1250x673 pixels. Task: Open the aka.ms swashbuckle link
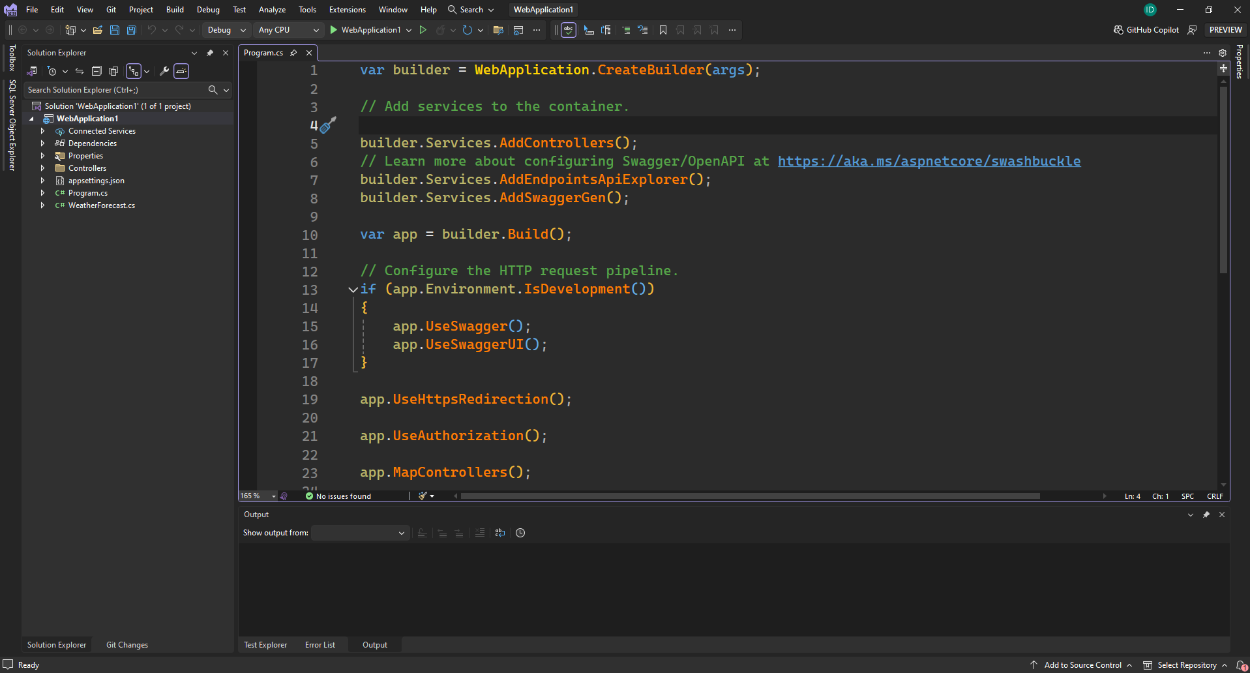tap(929, 161)
